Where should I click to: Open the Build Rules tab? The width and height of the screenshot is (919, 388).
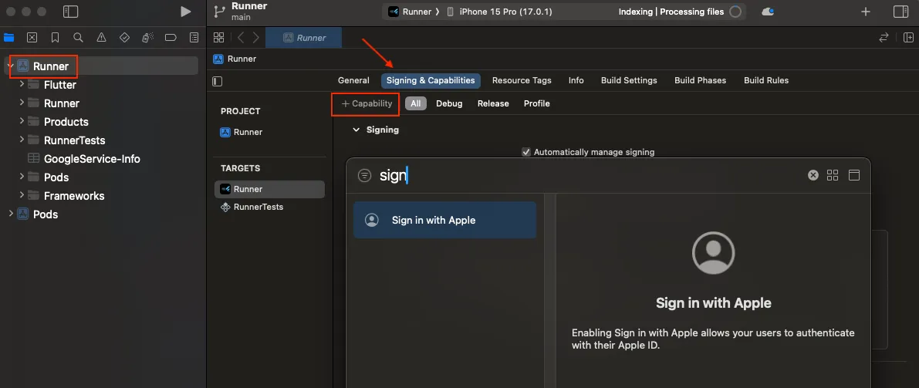(x=766, y=80)
